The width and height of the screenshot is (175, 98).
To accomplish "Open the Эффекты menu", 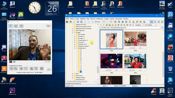I will pyautogui.click(x=83, y=19).
